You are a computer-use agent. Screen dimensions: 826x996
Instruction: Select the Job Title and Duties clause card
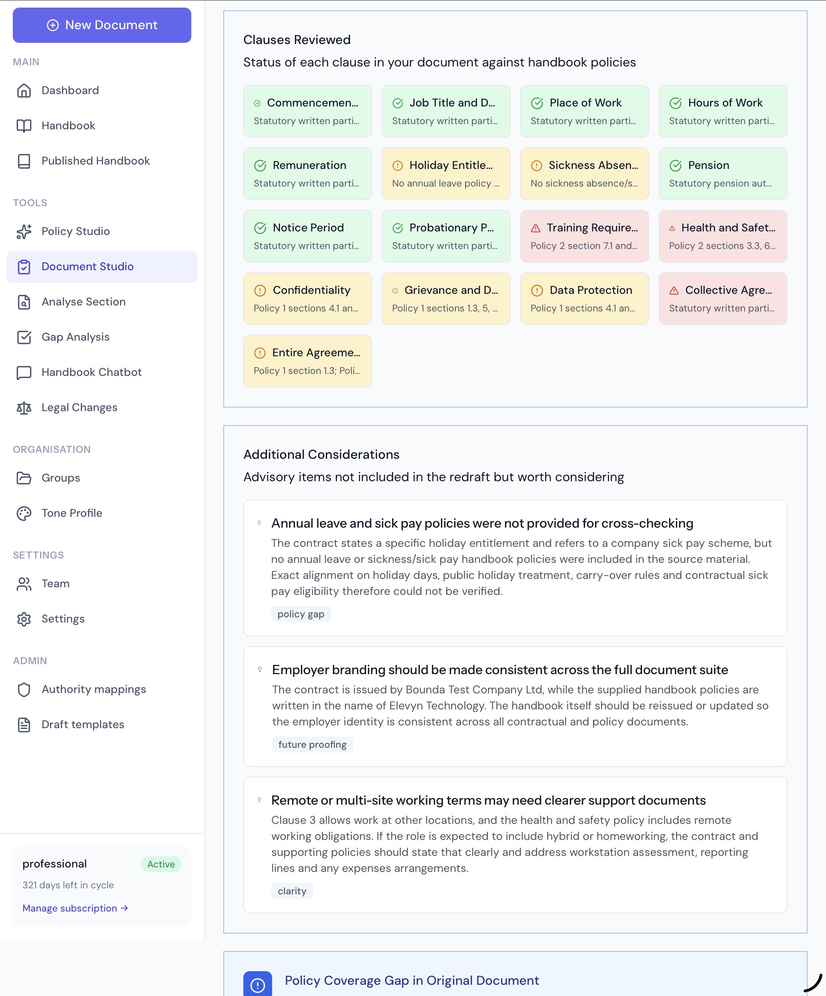coord(446,111)
